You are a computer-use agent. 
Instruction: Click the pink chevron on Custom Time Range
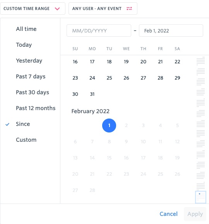(57, 9)
